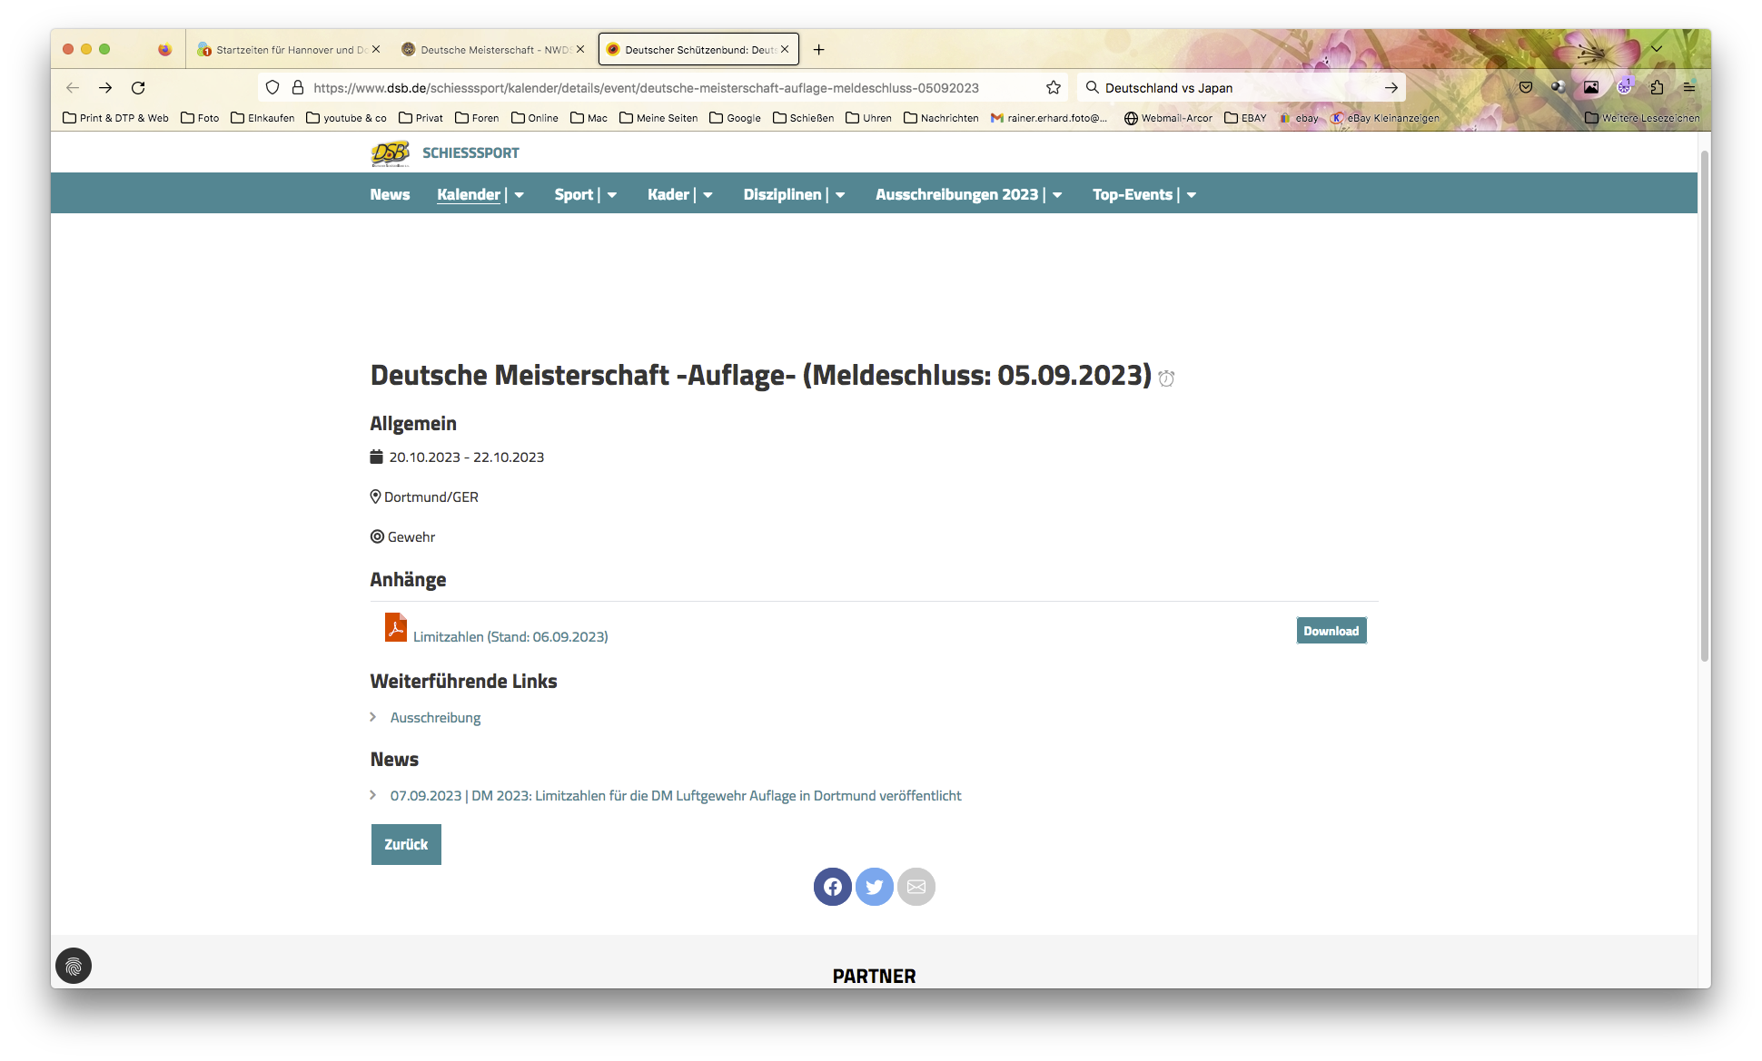The width and height of the screenshot is (1762, 1061).
Task: Expand the Top-Events dropdown arrow
Action: point(1191,195)
